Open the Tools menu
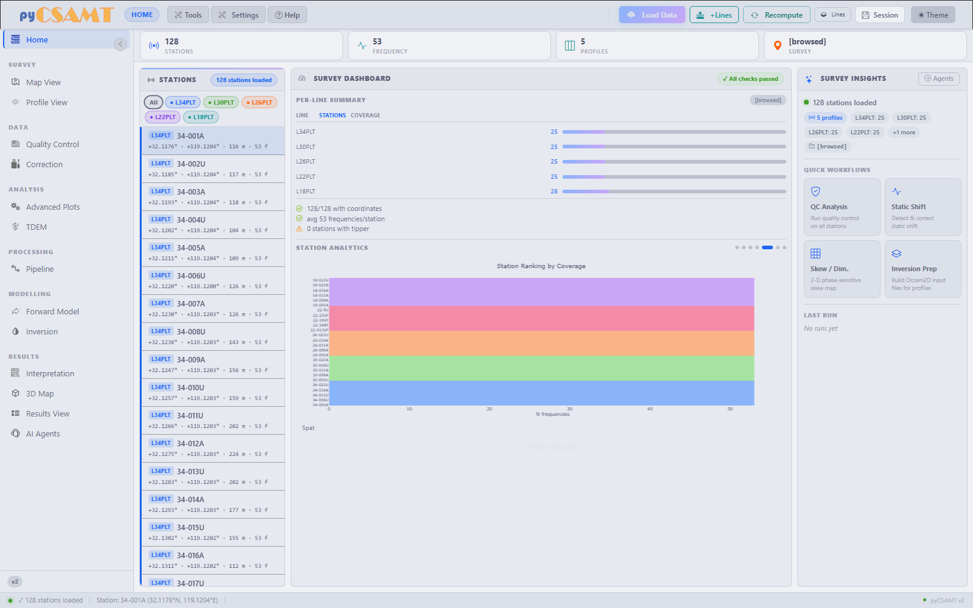This screenshot has width=973, height=608. coord(188,15)
